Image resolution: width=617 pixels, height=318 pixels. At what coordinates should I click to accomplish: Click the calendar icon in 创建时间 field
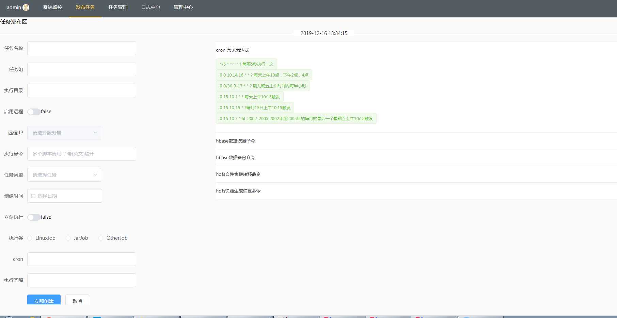[x=33, y=196]
